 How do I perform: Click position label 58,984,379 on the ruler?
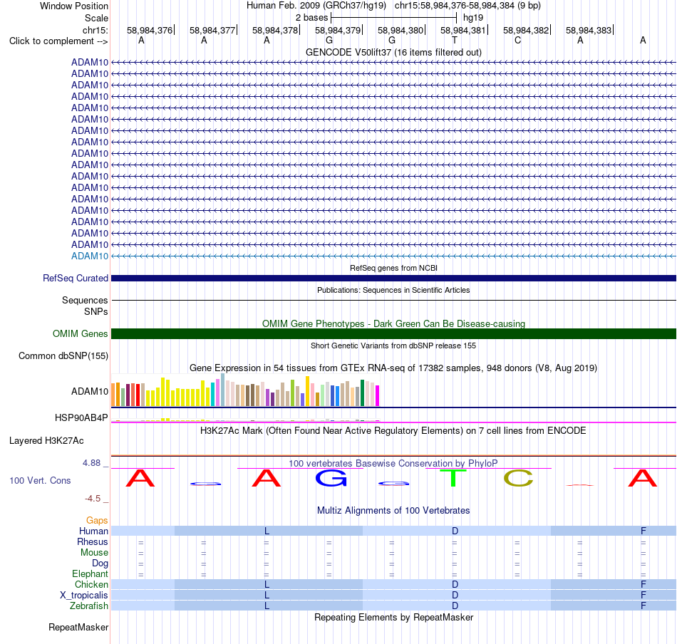click(338, 30)
